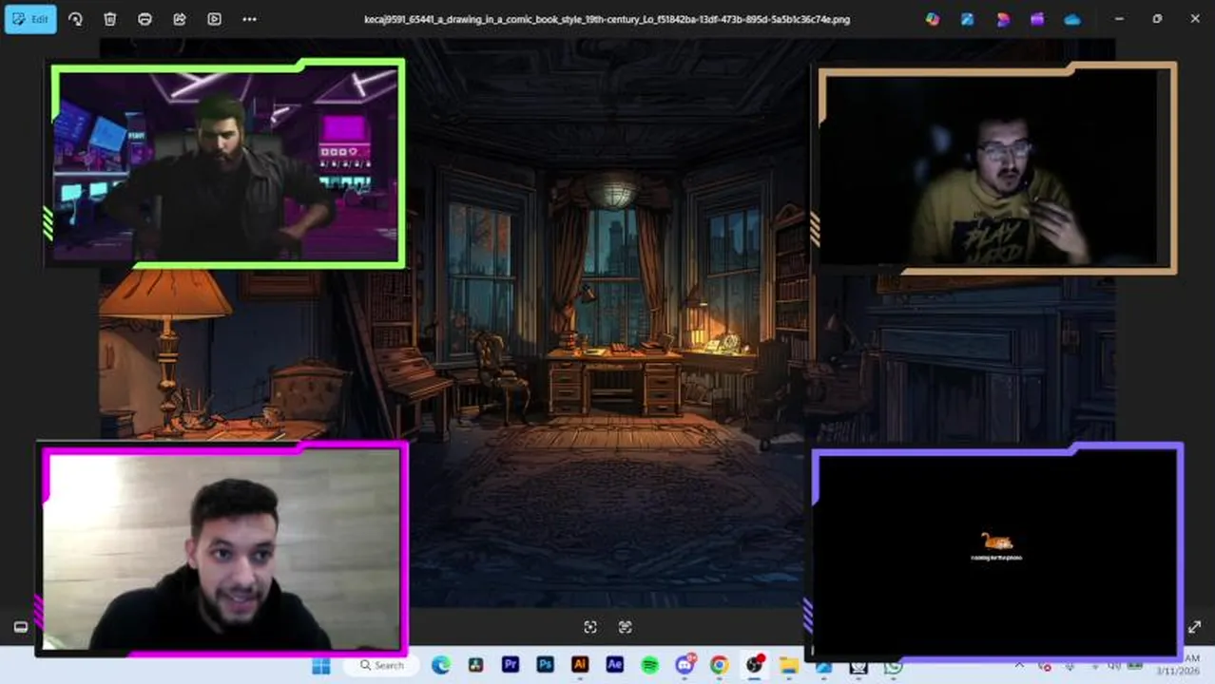The height and width of the screenshot is (684, 1215).
Task: Launch After Effects from the taskbar
Action: 614,665
